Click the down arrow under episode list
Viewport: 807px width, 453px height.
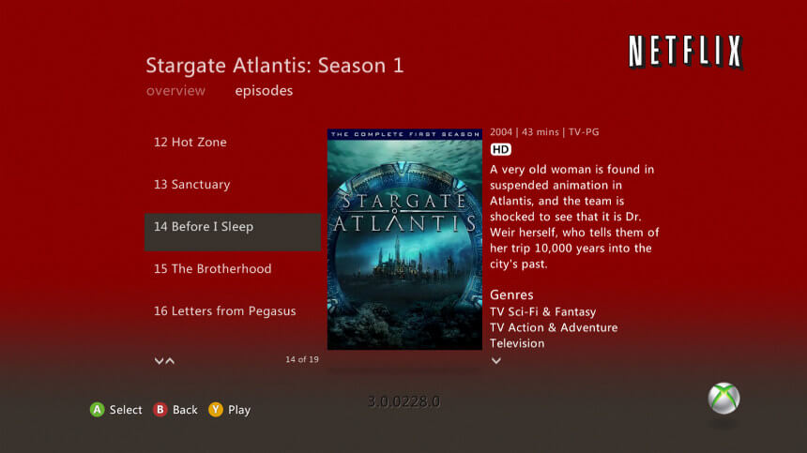(159, 361)
